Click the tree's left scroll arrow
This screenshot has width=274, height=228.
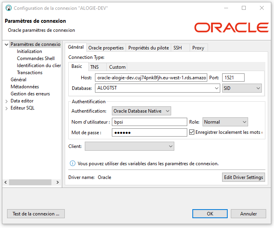(x=5, y=182)
